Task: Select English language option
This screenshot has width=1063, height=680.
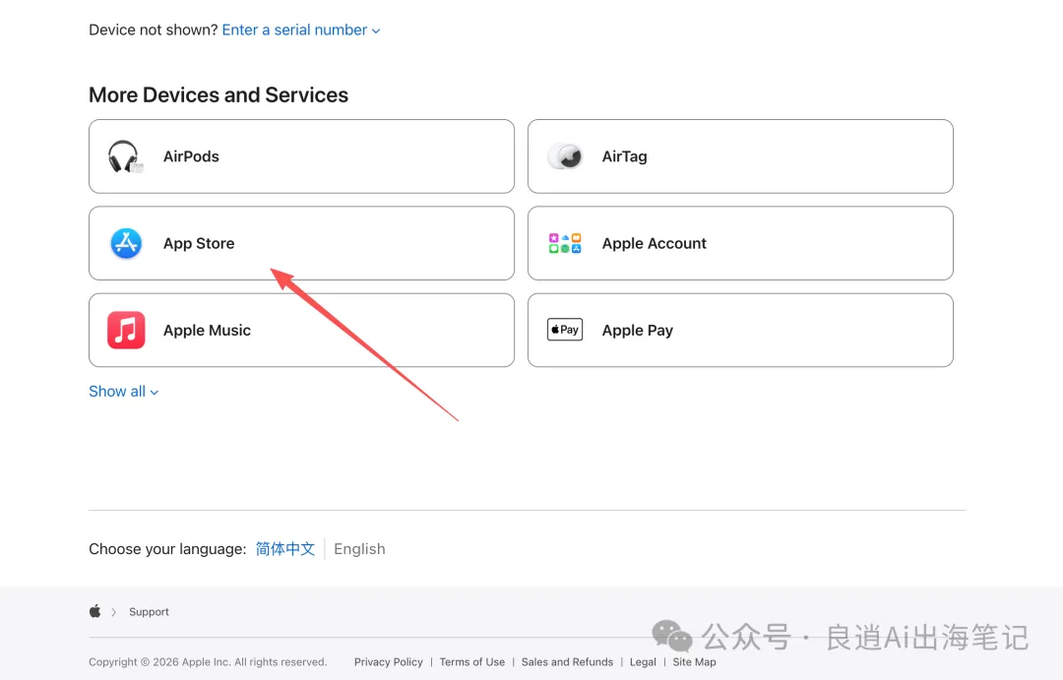Action: pos(359,548)
